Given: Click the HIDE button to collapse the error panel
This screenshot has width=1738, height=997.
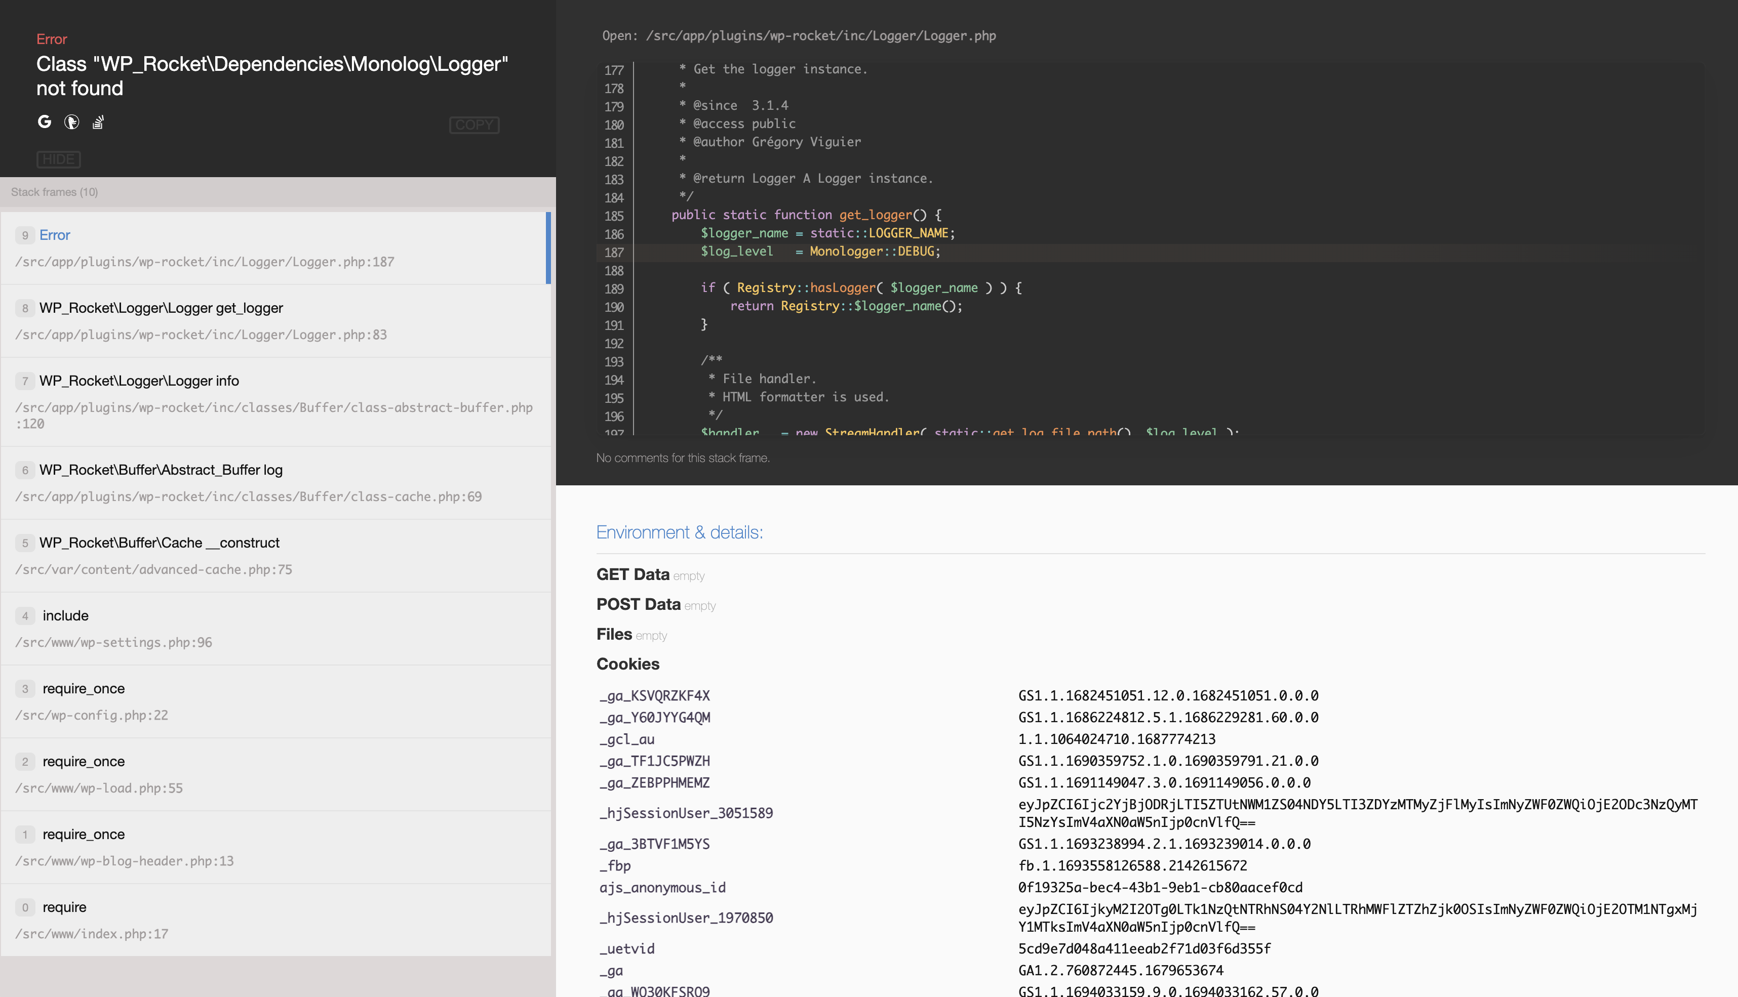Looking at the screenshot, I should 58,159.
